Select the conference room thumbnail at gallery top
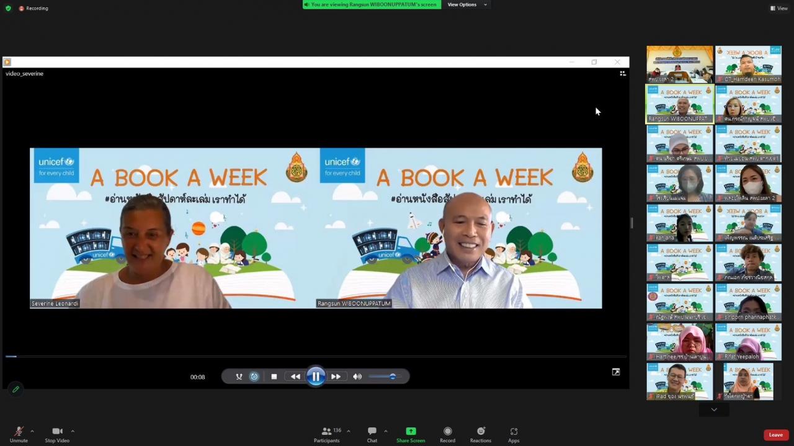The image size is (794, 446). [680, 65]
